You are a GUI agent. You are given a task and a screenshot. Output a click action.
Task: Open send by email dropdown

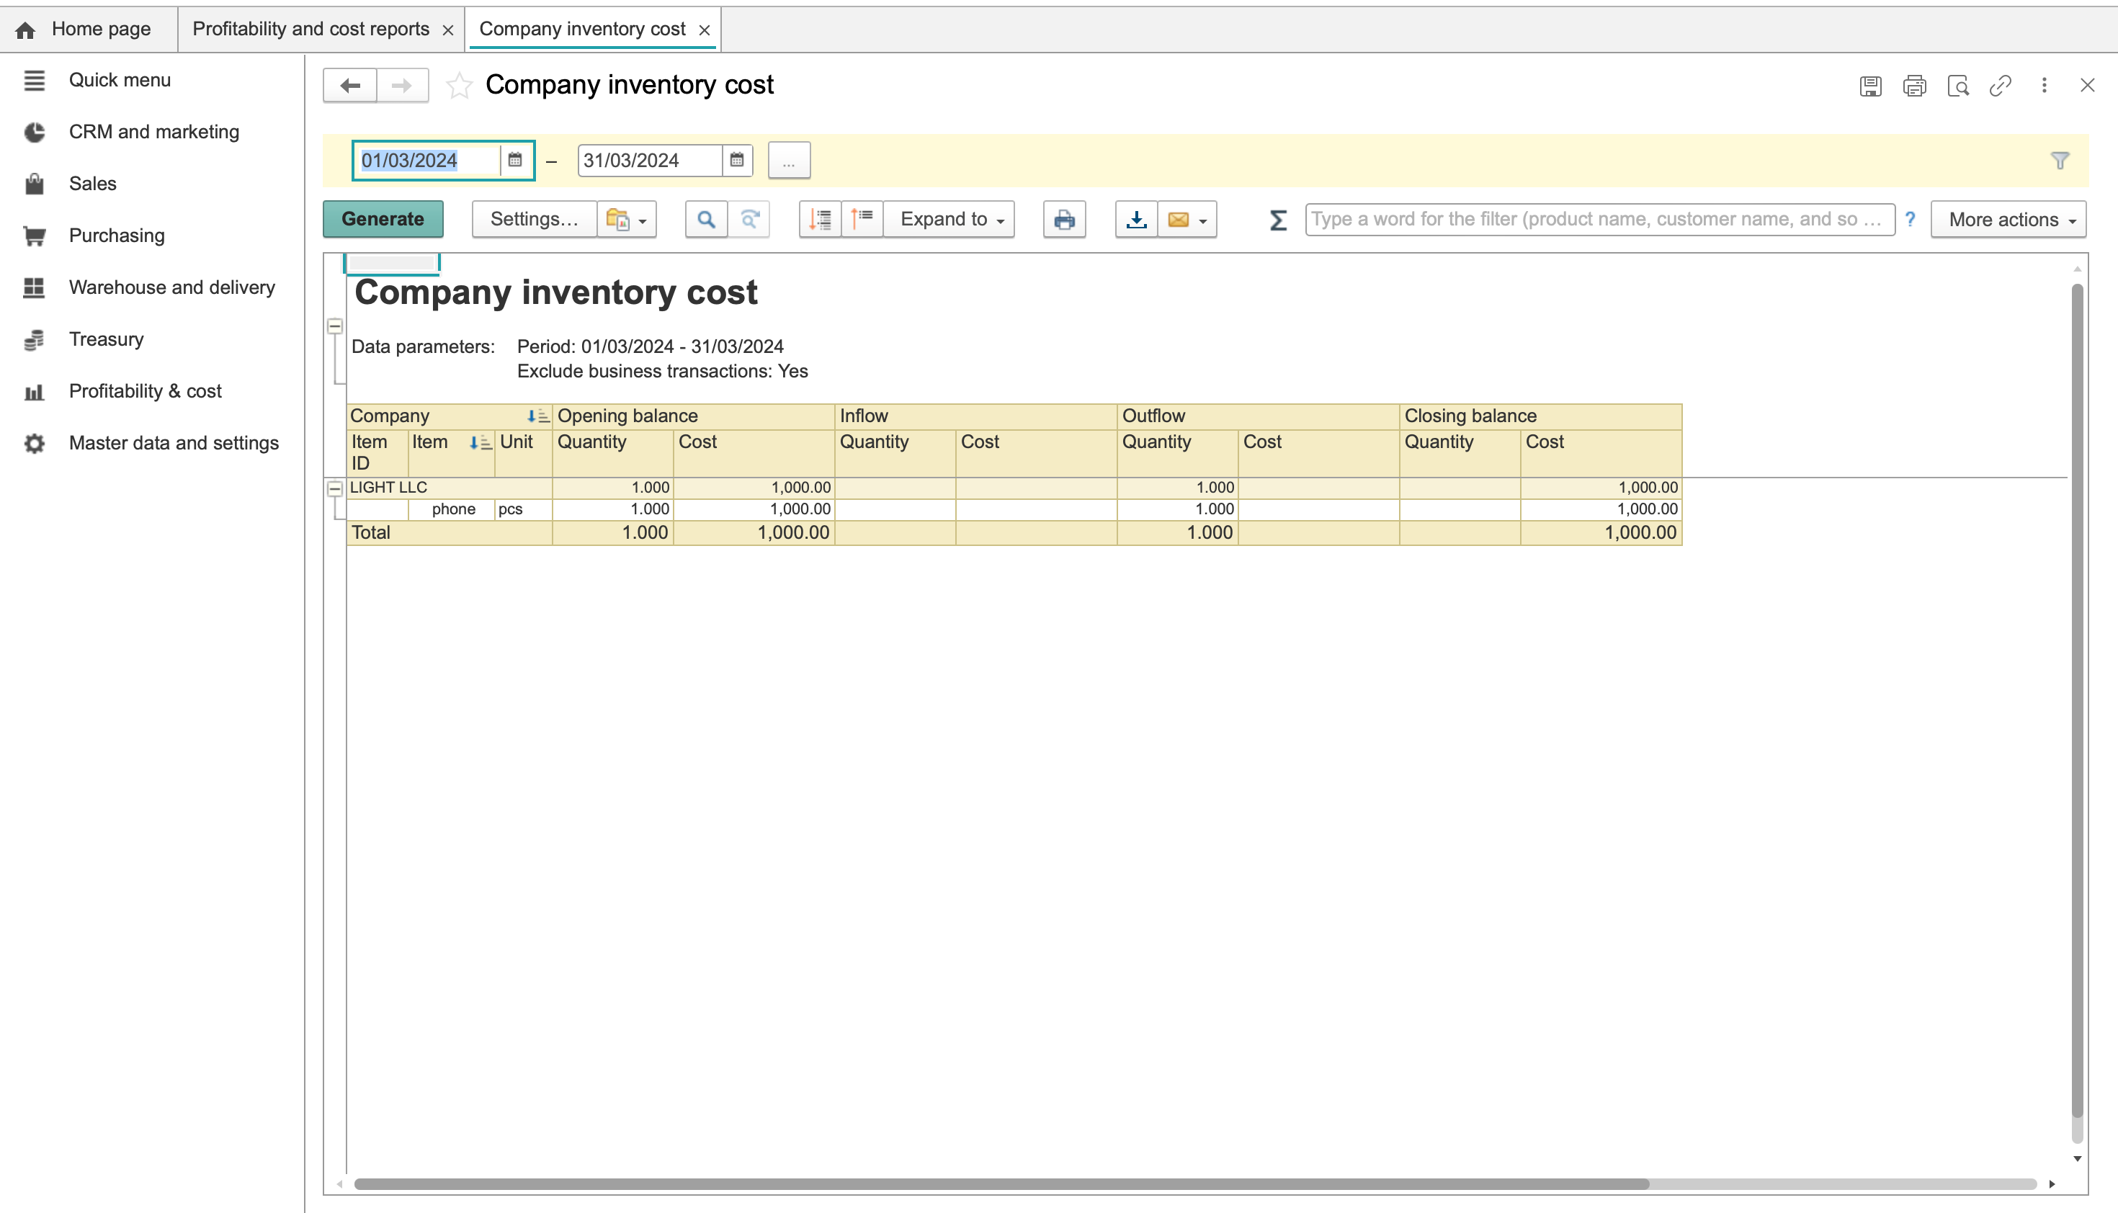(x=1187, y=219)
